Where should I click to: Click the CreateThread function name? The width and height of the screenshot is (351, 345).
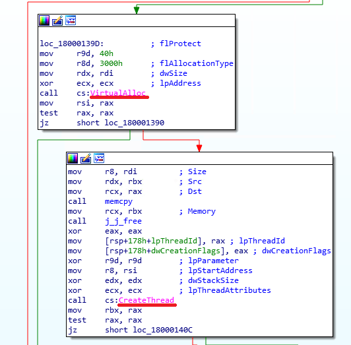click(x=146, y=300)
